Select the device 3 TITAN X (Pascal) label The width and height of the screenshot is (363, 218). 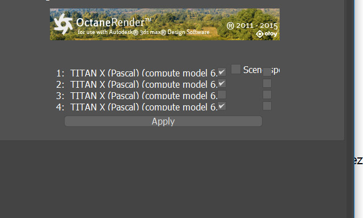point(137,96)
